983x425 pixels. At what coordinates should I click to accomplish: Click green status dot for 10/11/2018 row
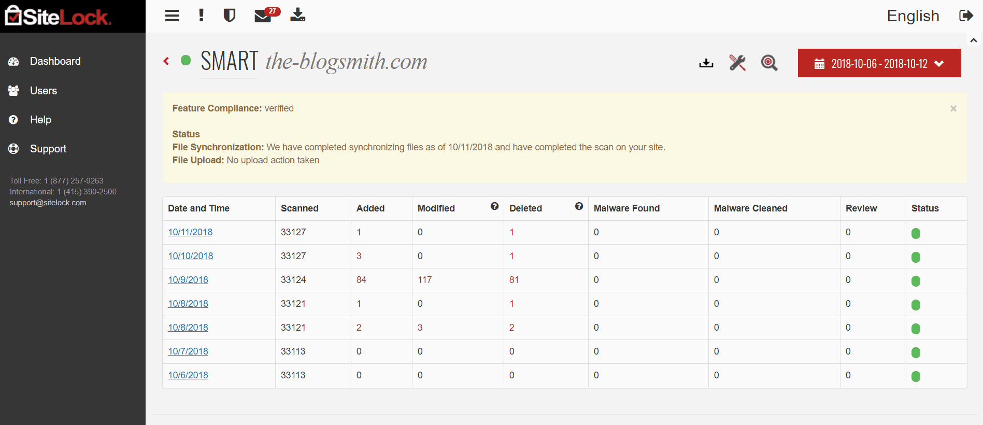tap(916, 233)
